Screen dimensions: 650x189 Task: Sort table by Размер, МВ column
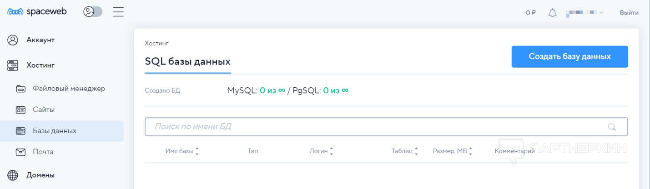click(452, 151)
